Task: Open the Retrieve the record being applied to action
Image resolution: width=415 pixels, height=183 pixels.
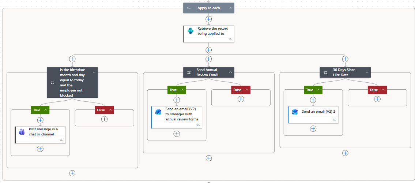Action: click(209, 34)
